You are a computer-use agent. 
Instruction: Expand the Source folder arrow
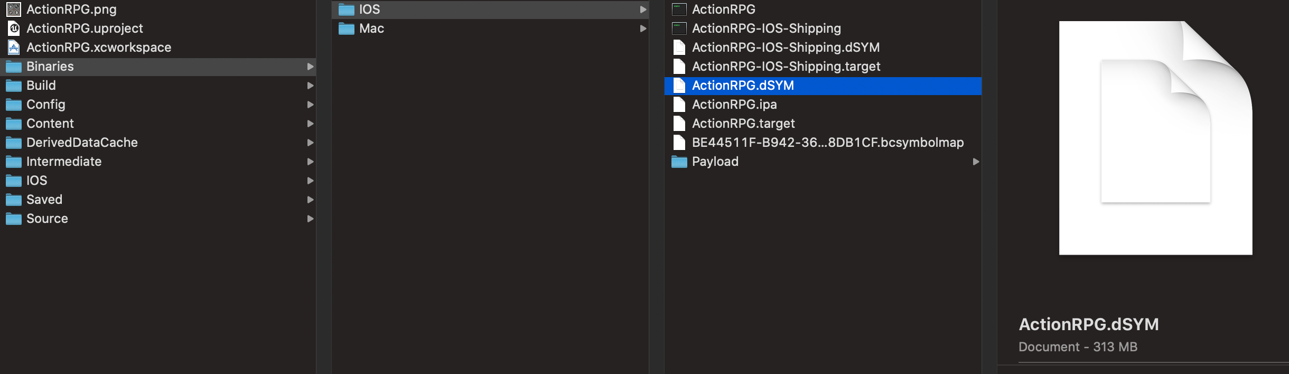point(310,219)
